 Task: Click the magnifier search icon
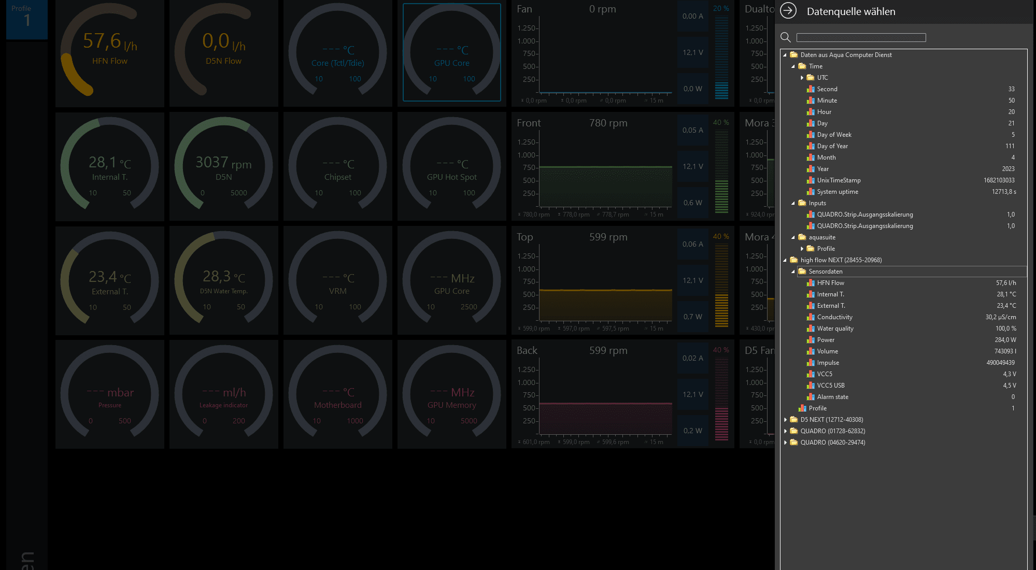pyautogui.click(x=786, y=37)
